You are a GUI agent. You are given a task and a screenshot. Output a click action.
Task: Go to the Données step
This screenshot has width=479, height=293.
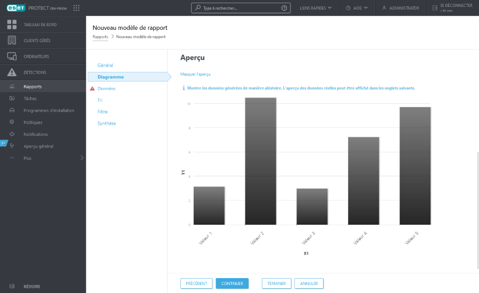106,88
